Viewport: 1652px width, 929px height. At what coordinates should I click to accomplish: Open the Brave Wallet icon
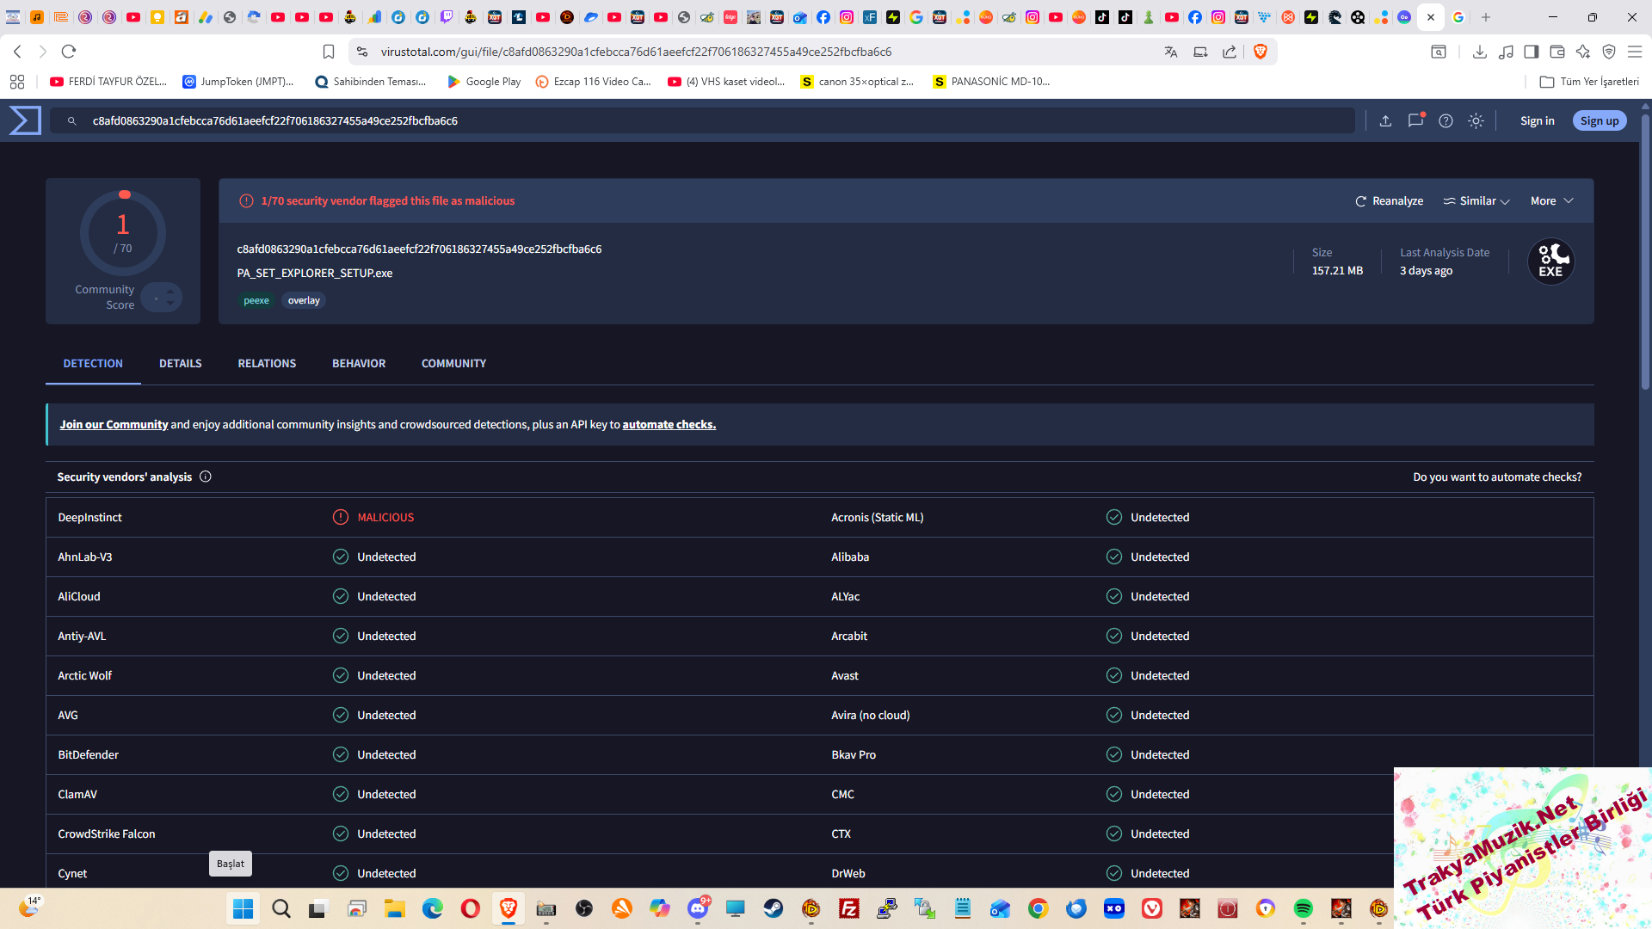tap(1557, 52)
